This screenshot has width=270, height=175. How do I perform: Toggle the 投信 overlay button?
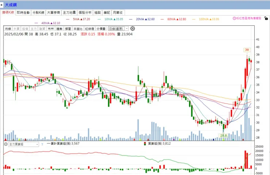25,29
